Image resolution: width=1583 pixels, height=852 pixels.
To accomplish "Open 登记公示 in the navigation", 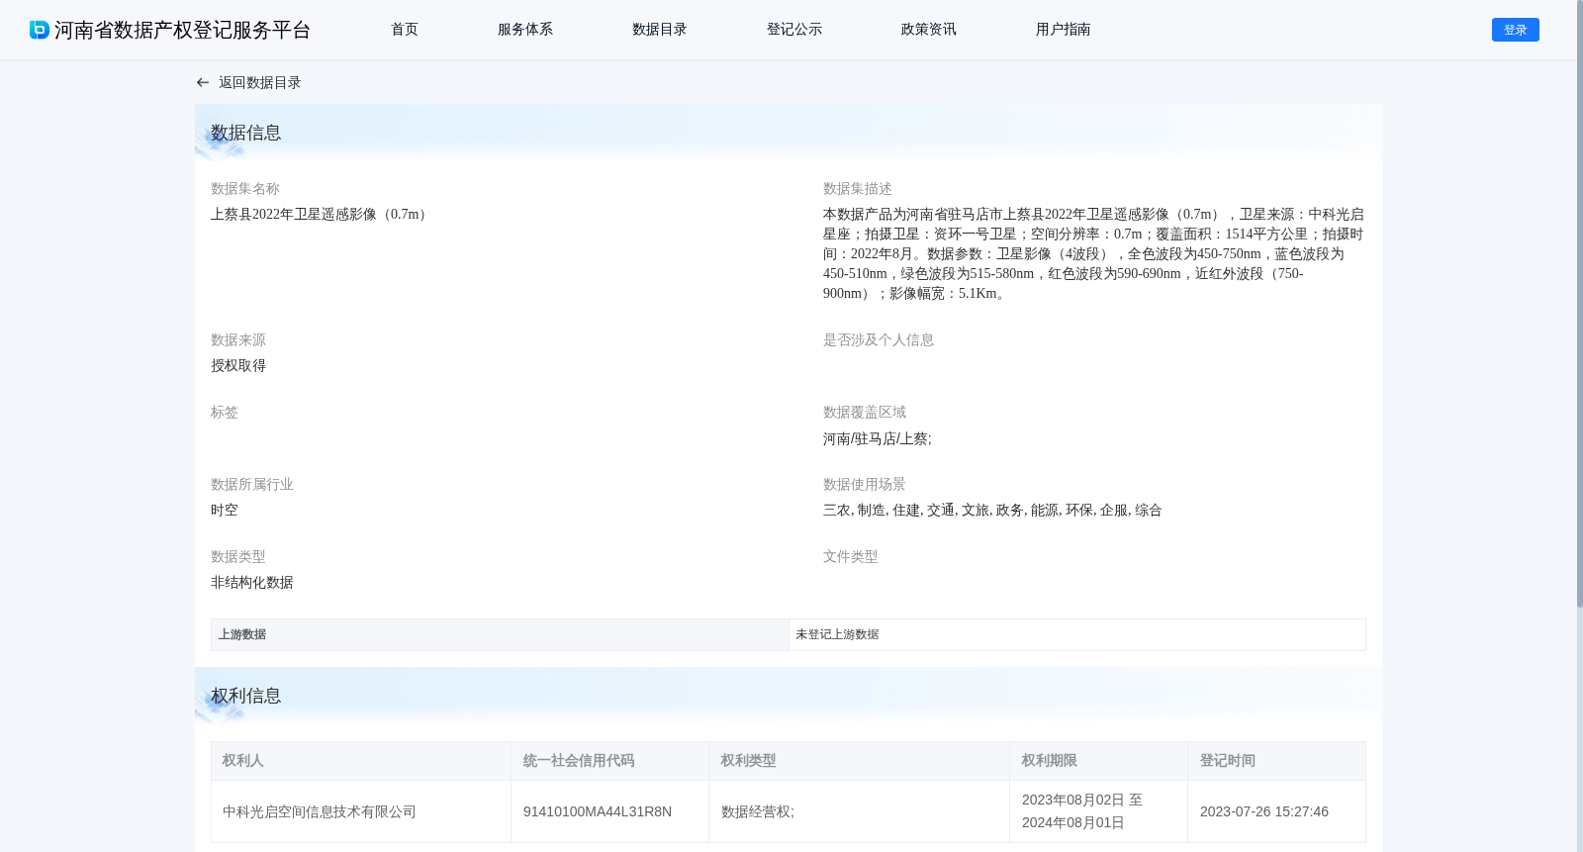I will tap(794, 30).
